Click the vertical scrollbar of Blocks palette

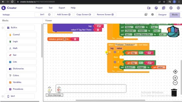[42, 41]
